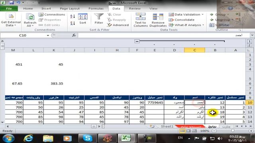
Task: Open the Windows Explorer folder on the taskbar
Action: tap(48, 138)
